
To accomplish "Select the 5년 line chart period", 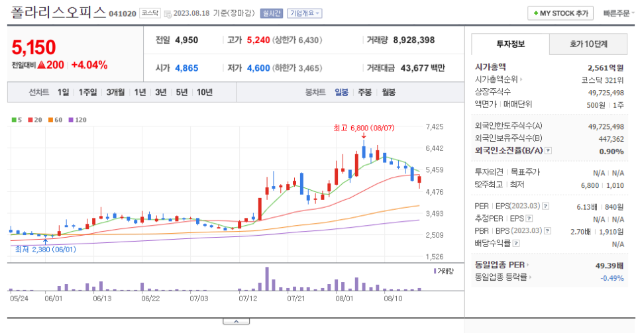I will (x=182, y=92).
